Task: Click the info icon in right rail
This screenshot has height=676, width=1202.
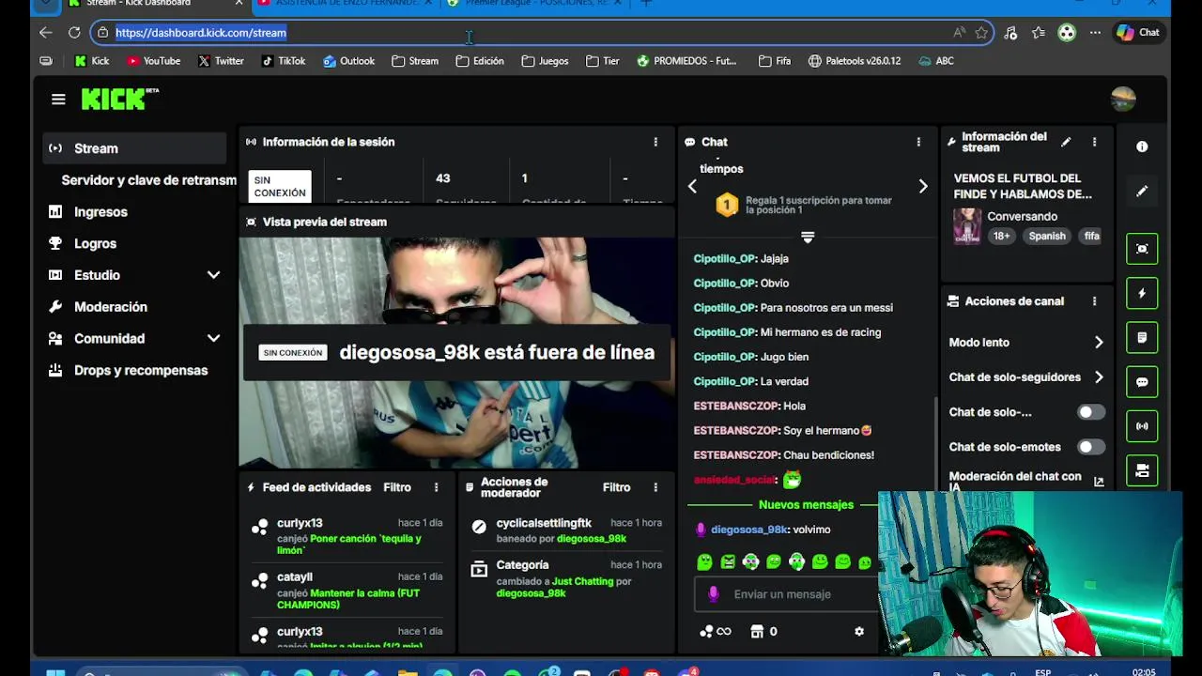Action: click(x=1142, y=146)
